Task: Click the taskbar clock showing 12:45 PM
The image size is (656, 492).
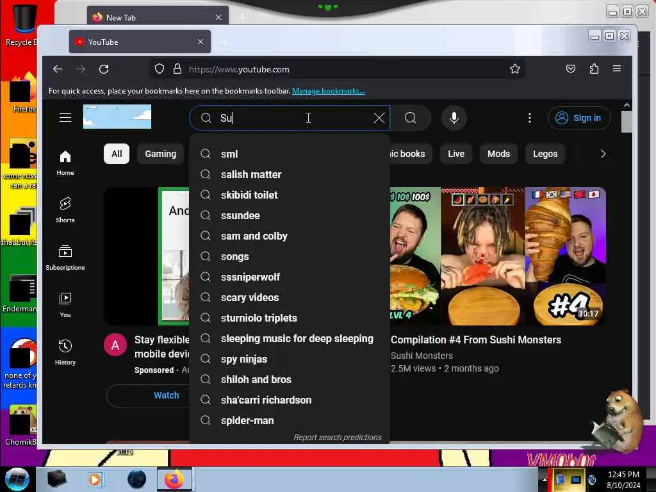Action: click(623, 479)
